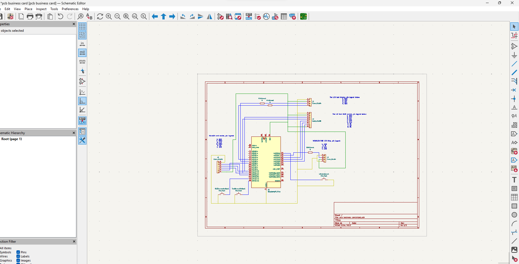Image resolution: width=519 pixels, height=264 pixels.
Task: Open the Preferences menu
Action: (70, 9)
